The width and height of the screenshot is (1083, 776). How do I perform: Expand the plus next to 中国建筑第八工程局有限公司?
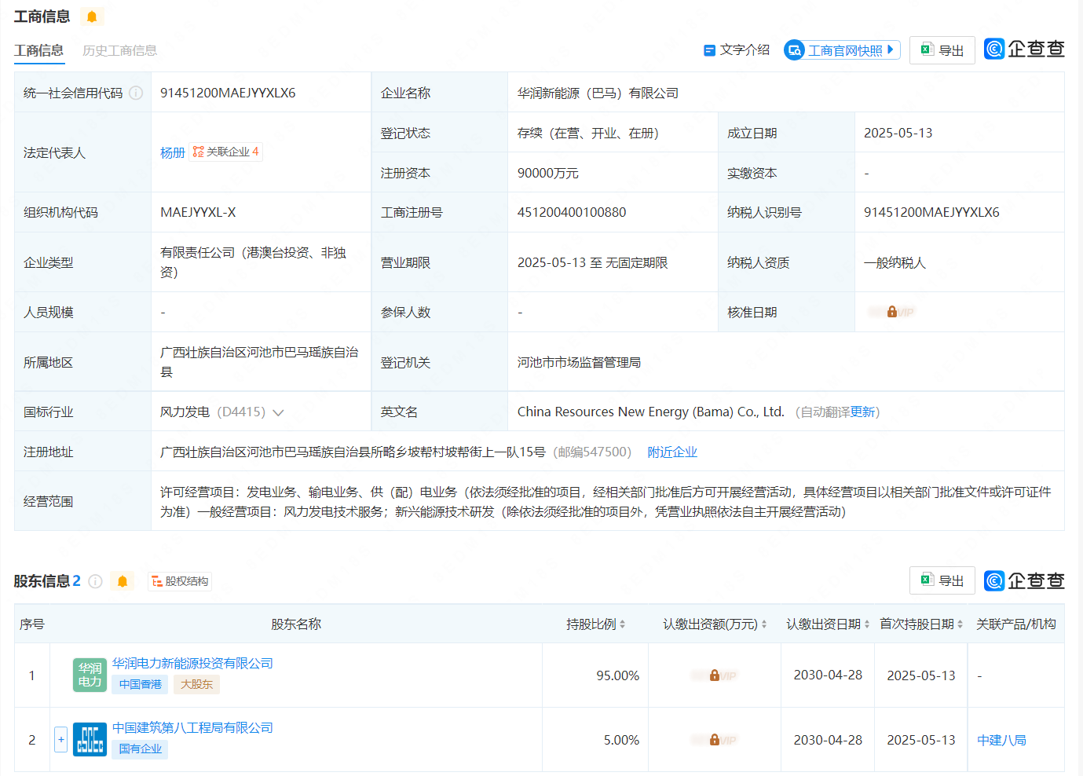click(60, 739)
